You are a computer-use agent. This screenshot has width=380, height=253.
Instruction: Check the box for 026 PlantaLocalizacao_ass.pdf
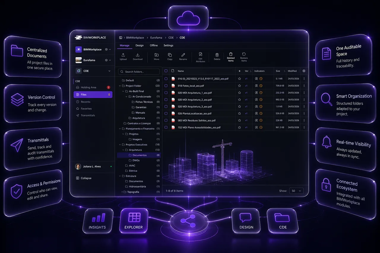166,114
